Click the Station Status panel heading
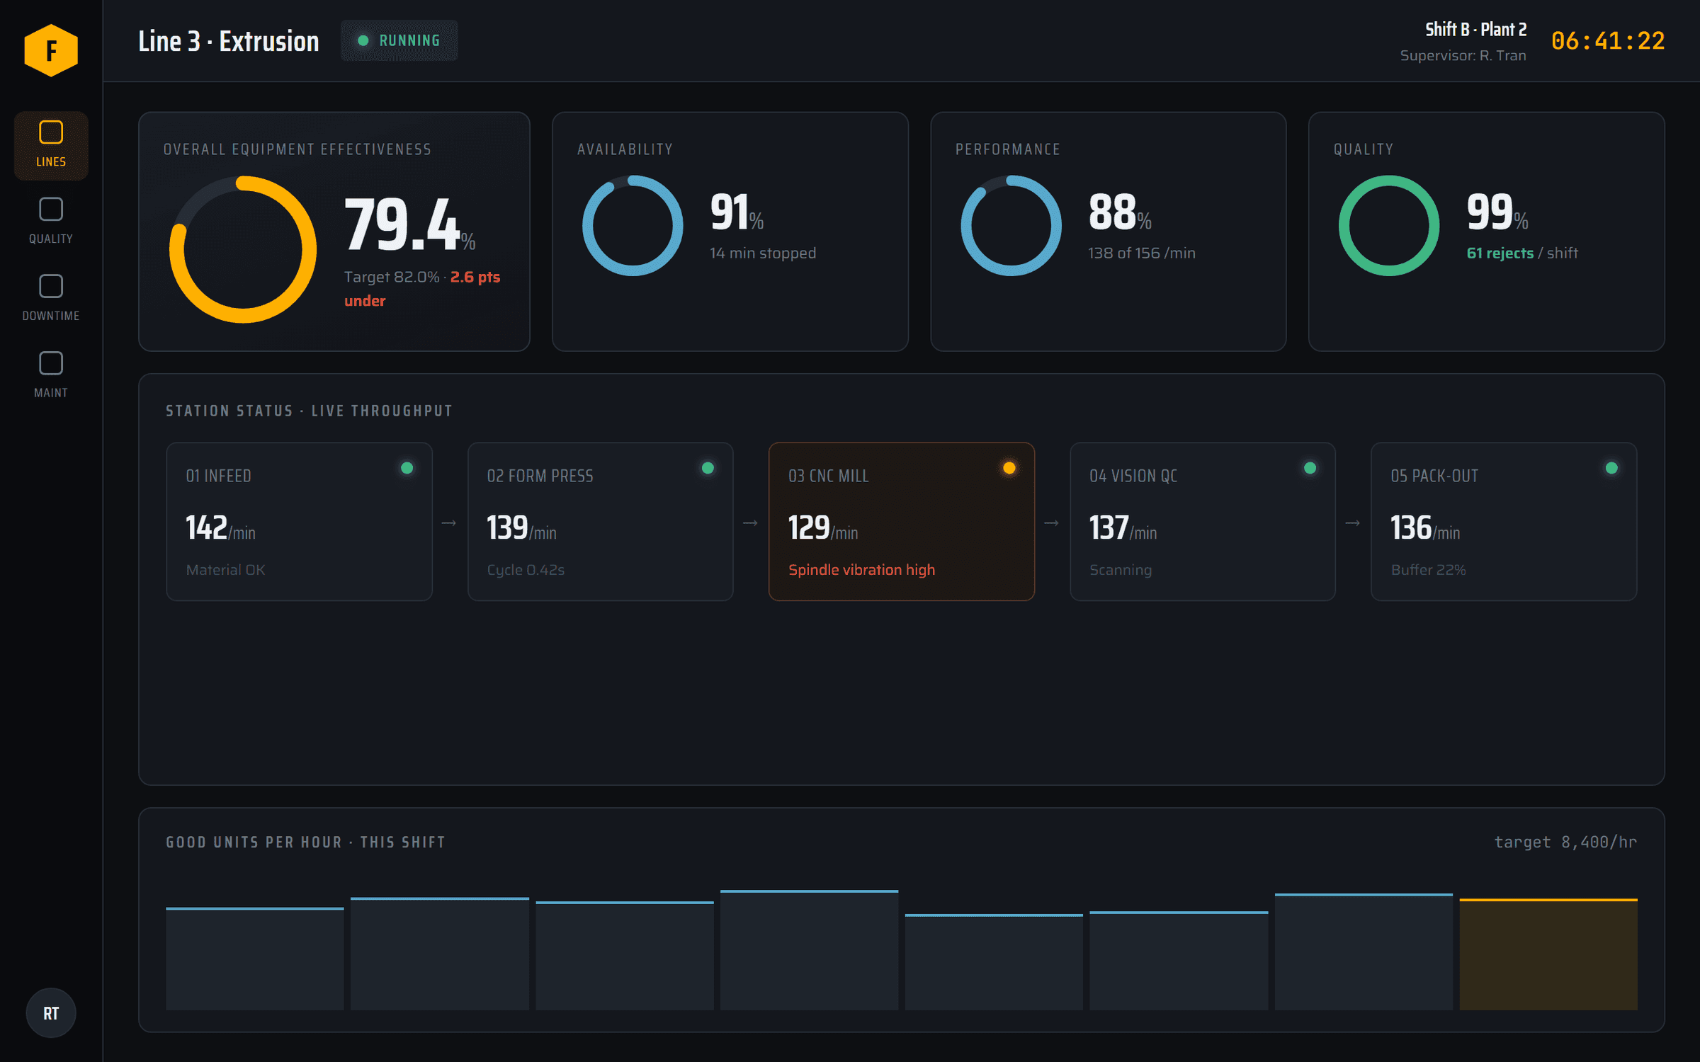Screen dimensions: 1700x1062 point(309,411)
